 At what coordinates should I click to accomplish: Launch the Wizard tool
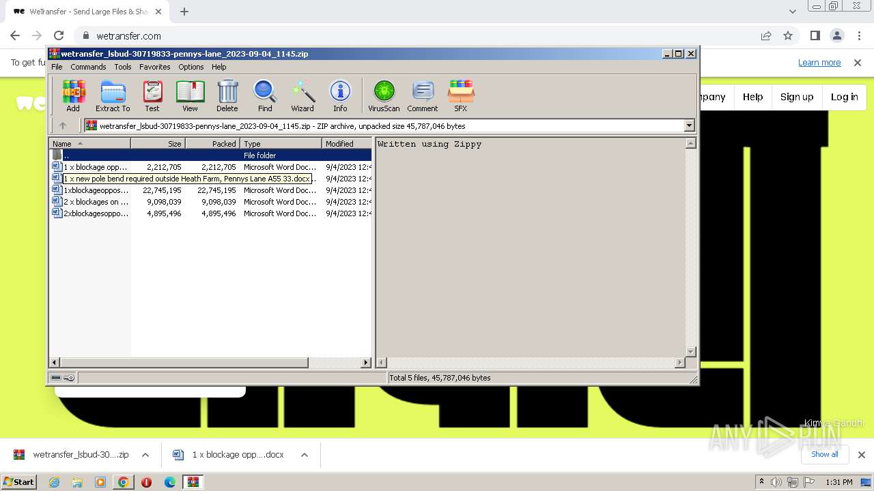coord(302,95)
